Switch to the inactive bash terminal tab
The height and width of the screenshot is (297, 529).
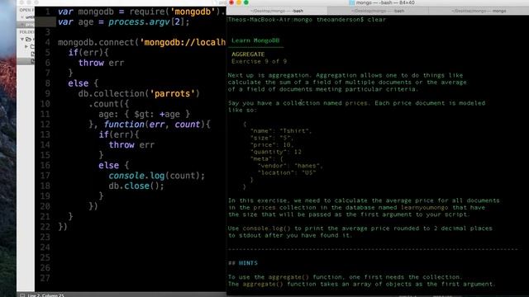coord(378,11)
